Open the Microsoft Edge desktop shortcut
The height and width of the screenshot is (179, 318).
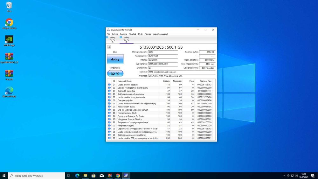click(x=9, y=91)
